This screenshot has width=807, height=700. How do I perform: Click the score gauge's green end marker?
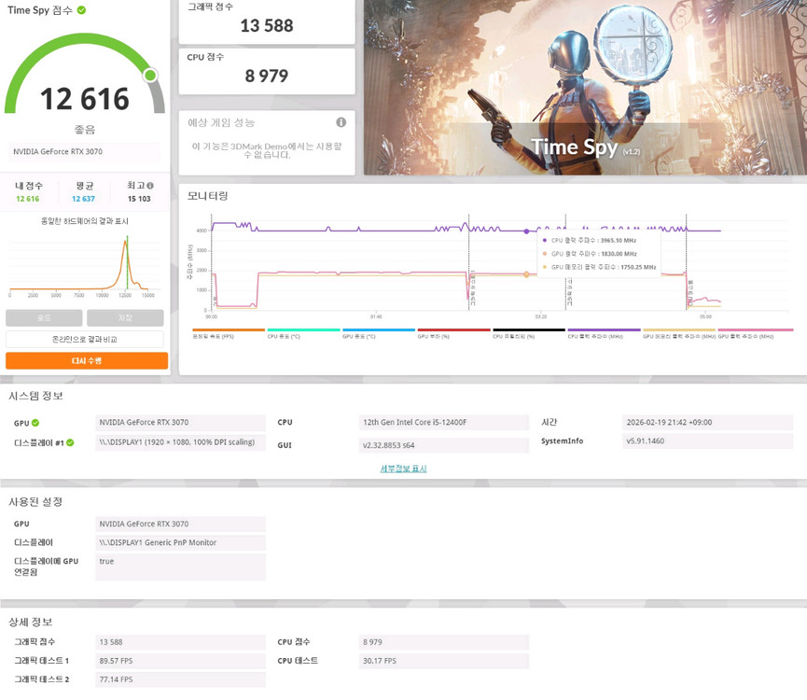tap(150, 75)
